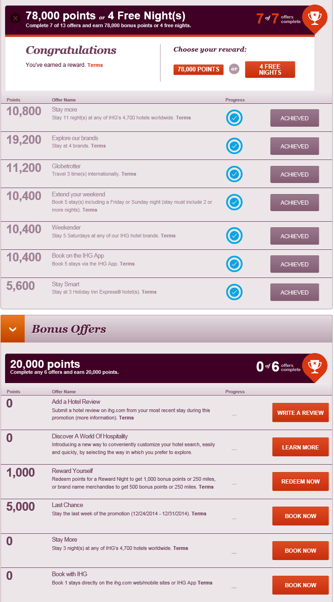334x602 pixels.
Task: Click the Book on the IHG App checkmark
Action: (x=234, y=264)
